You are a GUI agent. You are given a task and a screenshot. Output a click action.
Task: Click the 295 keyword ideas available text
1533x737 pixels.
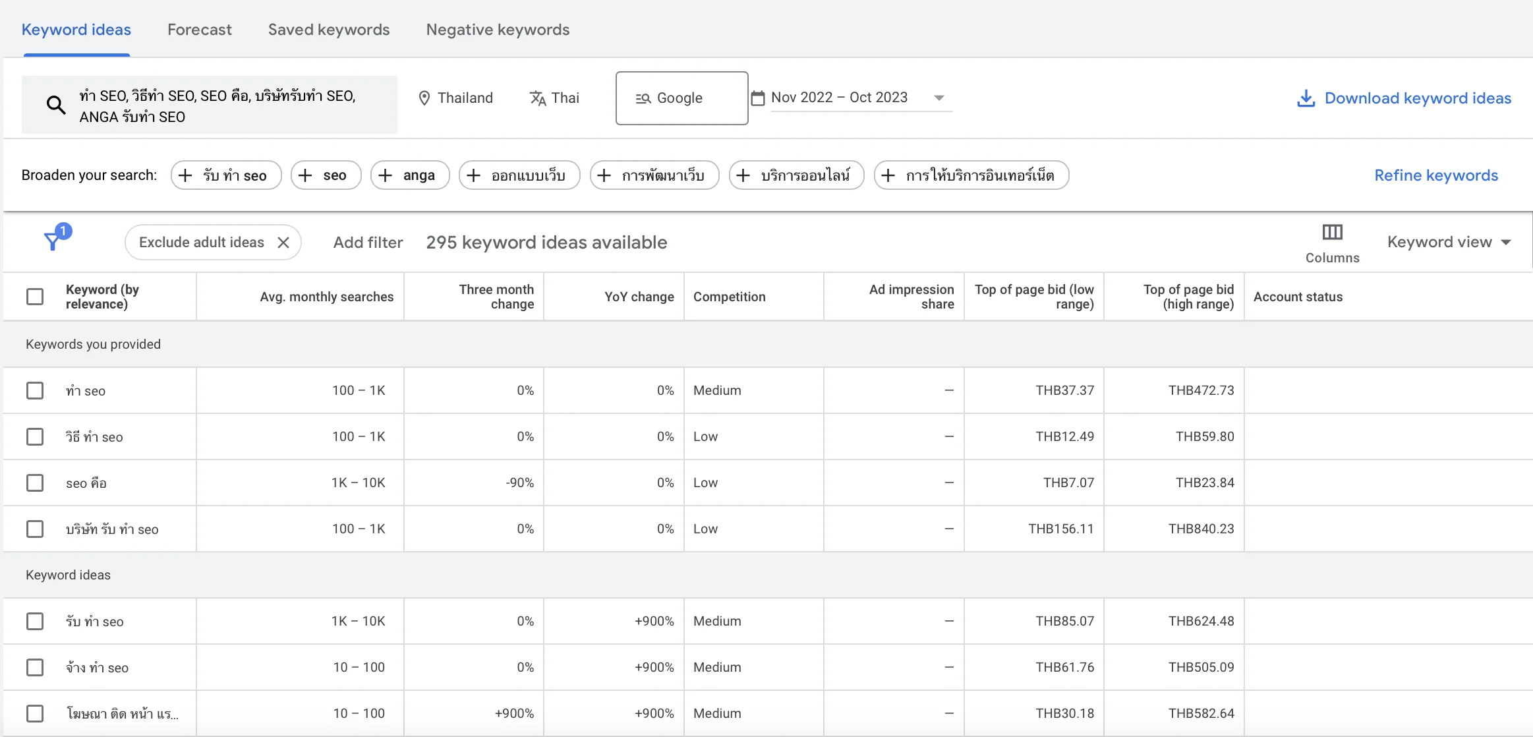(546, 243)
